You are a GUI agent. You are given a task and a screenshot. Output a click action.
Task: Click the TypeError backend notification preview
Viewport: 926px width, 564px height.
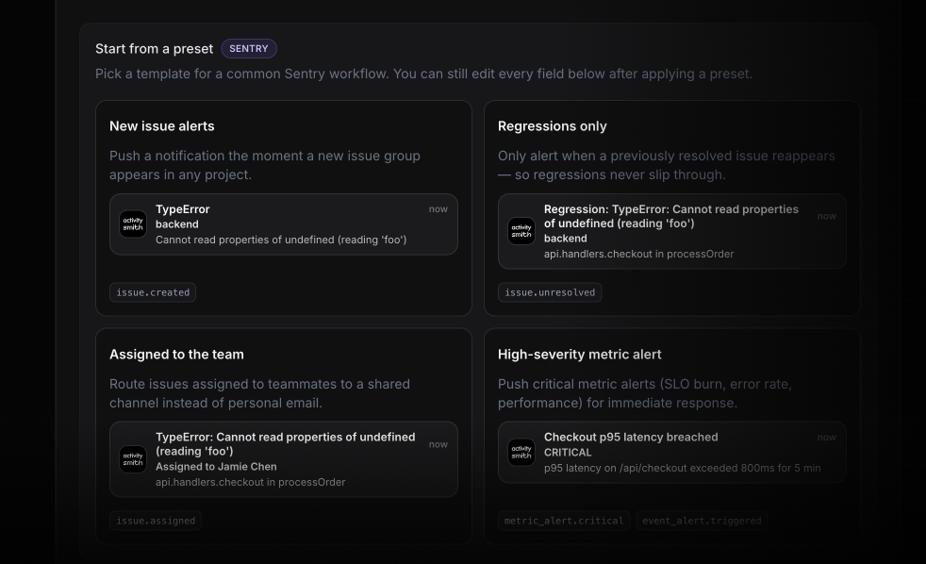click(x=283, y=224)
